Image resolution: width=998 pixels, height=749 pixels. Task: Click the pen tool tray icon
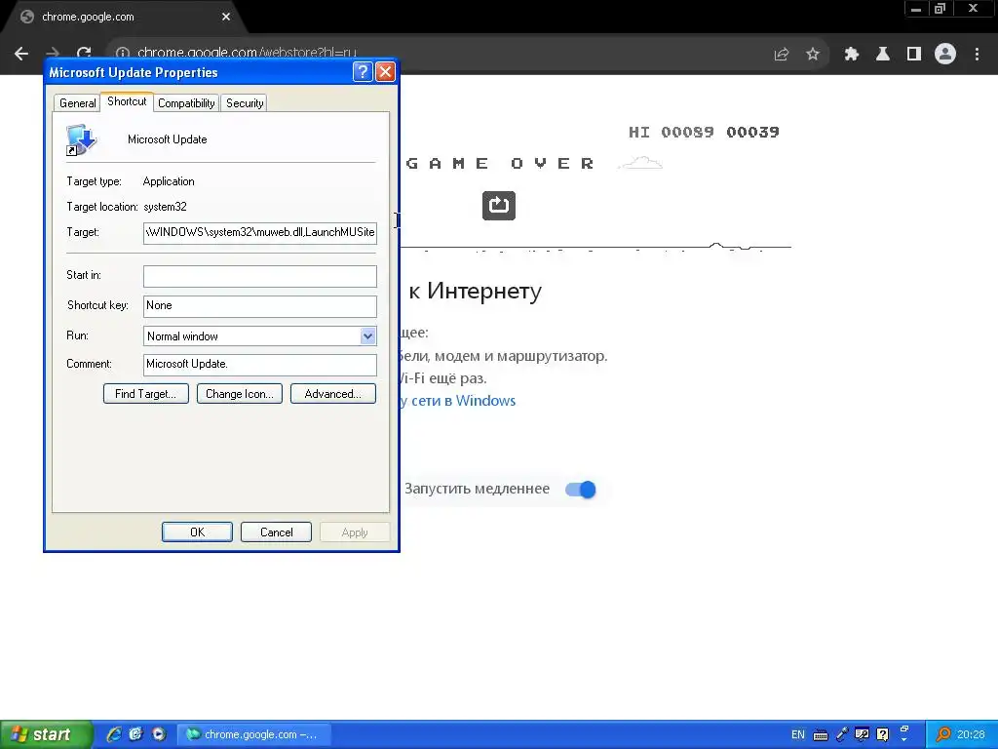click(x=841, y=734)
